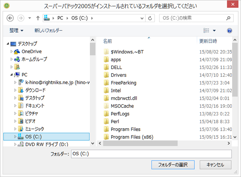Expand the ダウンロード tree node

(15, 90)
